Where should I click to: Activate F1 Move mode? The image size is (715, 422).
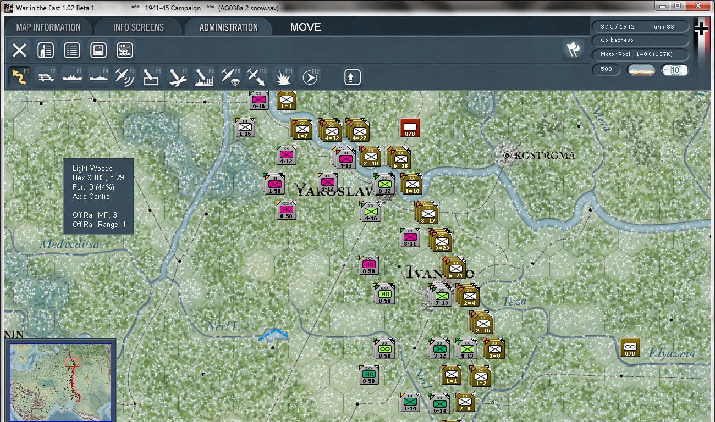(x=20, y=77)
